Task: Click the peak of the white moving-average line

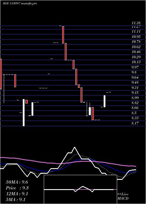Action: point(74,147)
